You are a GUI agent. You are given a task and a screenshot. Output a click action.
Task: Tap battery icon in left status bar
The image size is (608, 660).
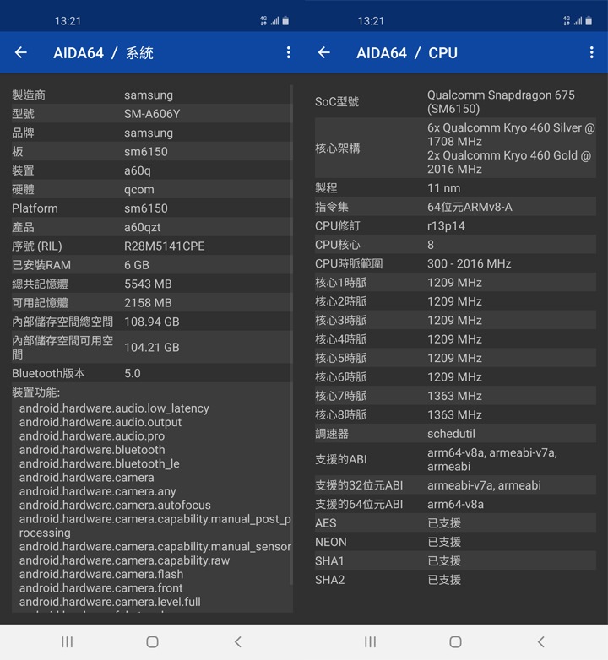[x=285, y=20]
